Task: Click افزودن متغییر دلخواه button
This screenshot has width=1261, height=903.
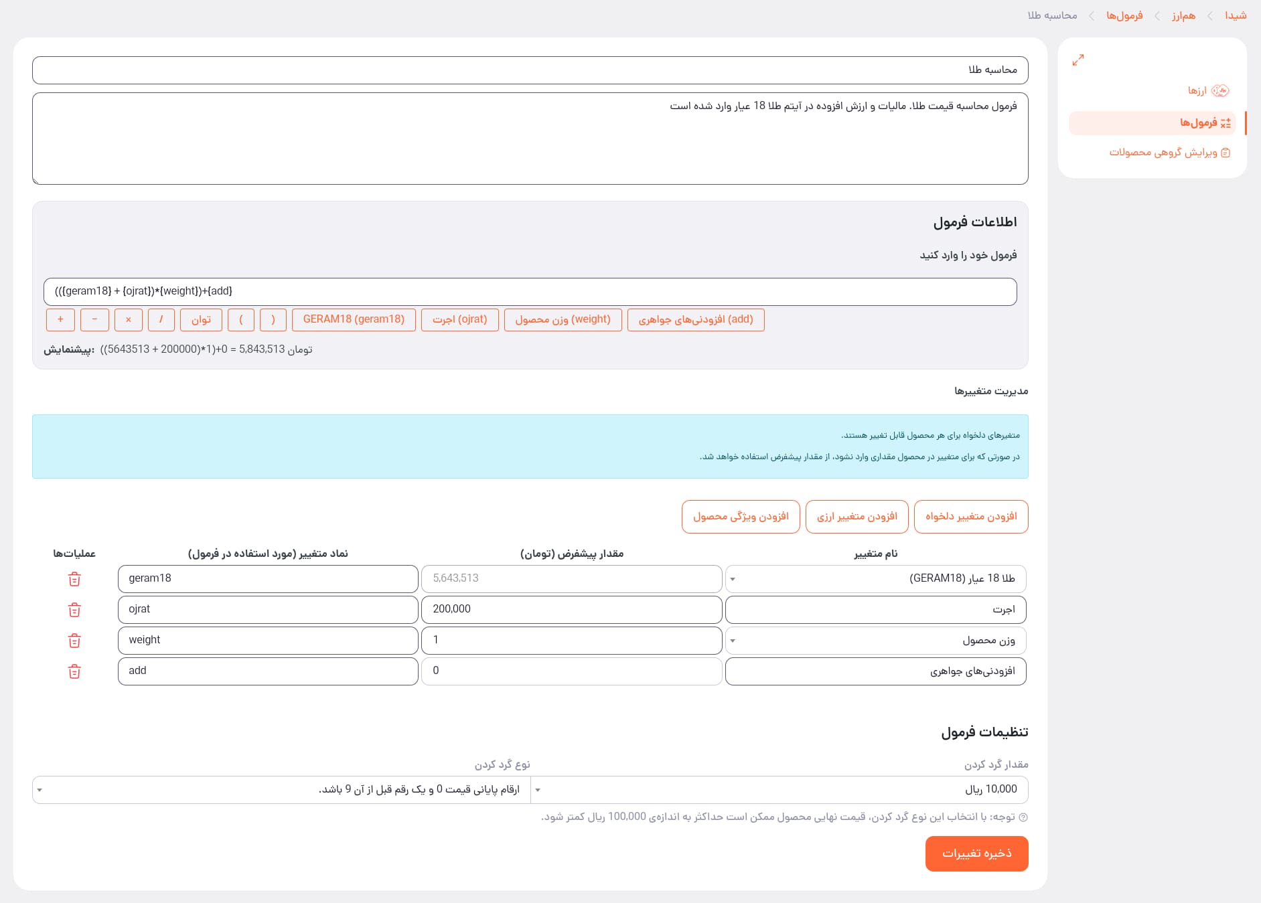Action: [971, 517]
